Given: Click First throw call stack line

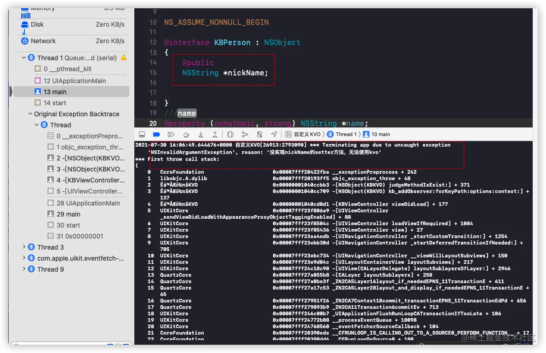Looking at the screenshot, I should 177,159.
